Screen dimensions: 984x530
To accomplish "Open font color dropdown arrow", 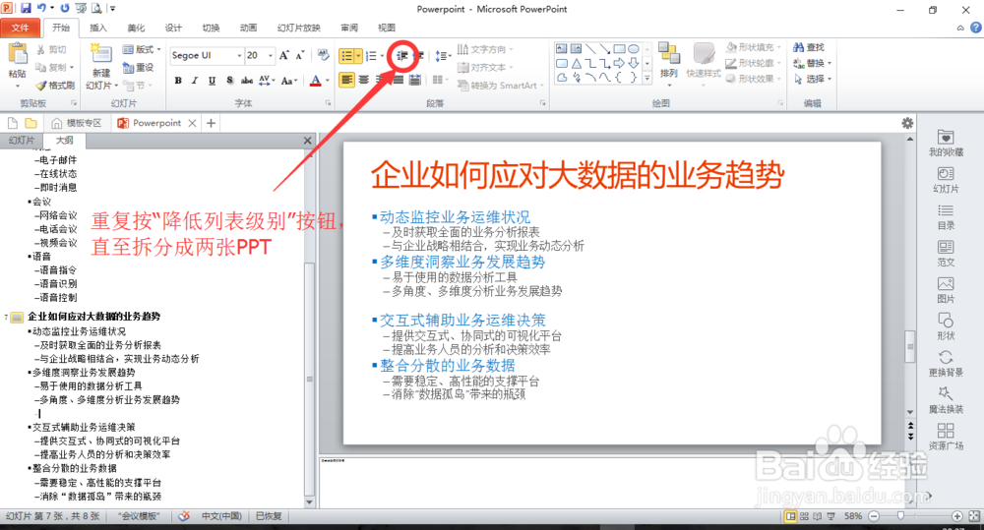I will coord(327,81).
